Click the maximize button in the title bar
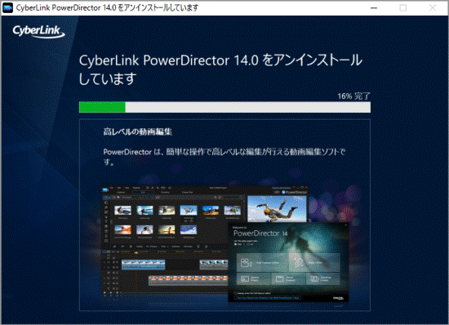The width and height of the screenshot is (449, 325). click(403, 7)
